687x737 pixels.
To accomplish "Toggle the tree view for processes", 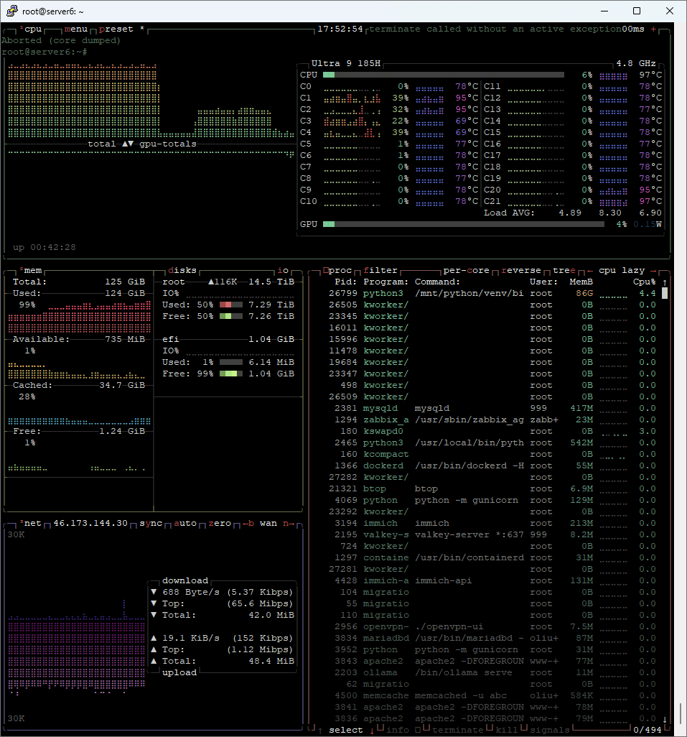I will point(564,271).
